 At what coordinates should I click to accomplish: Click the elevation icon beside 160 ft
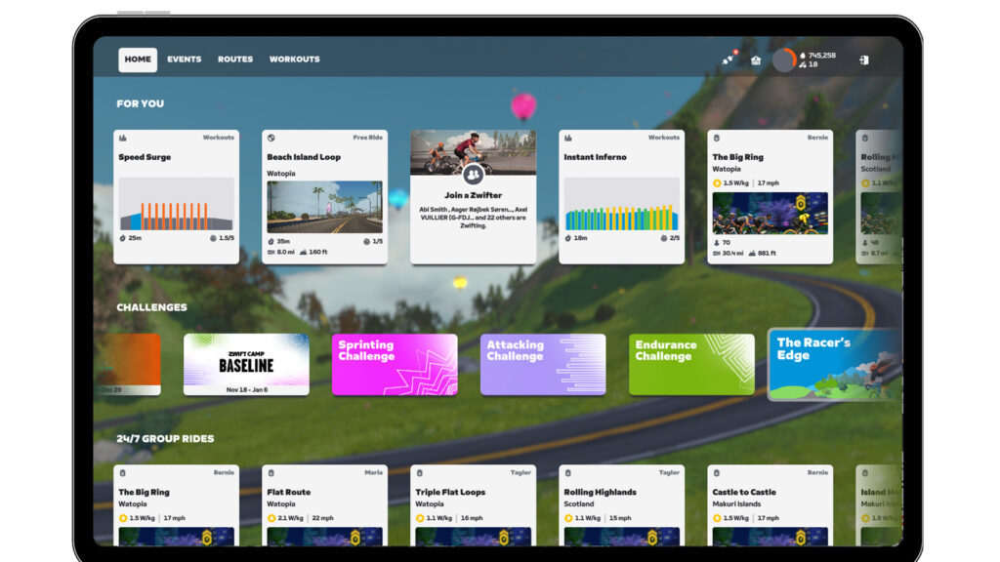(x=303, y=253)
